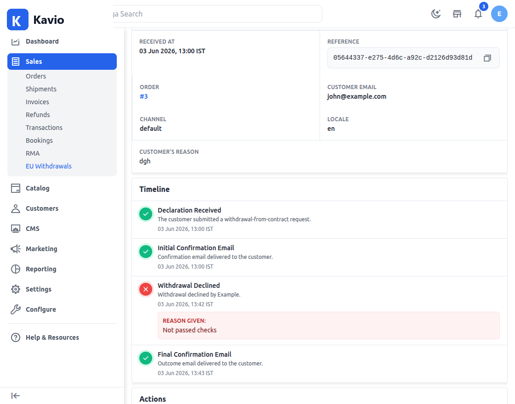
Task: Click customer's reason text dgh
Action: [x=145, y=161]
